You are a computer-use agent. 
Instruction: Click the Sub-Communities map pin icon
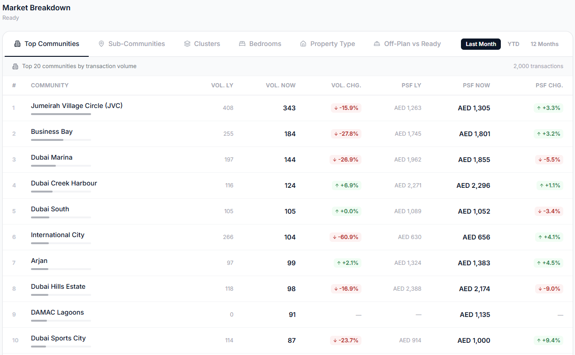pos(101,44)
